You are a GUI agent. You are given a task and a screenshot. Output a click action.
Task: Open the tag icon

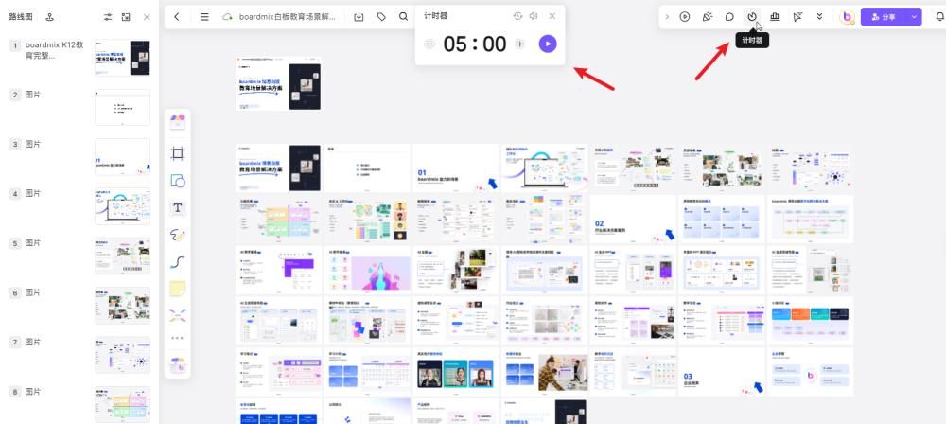381,17
